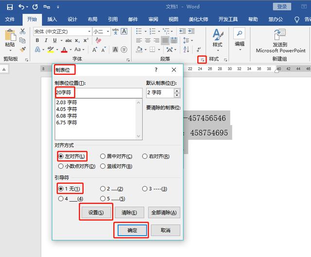The height and width of the screenshot is (257, 311).
Task: Toggle Bold formatting
Action: click(x=37, y=40)
